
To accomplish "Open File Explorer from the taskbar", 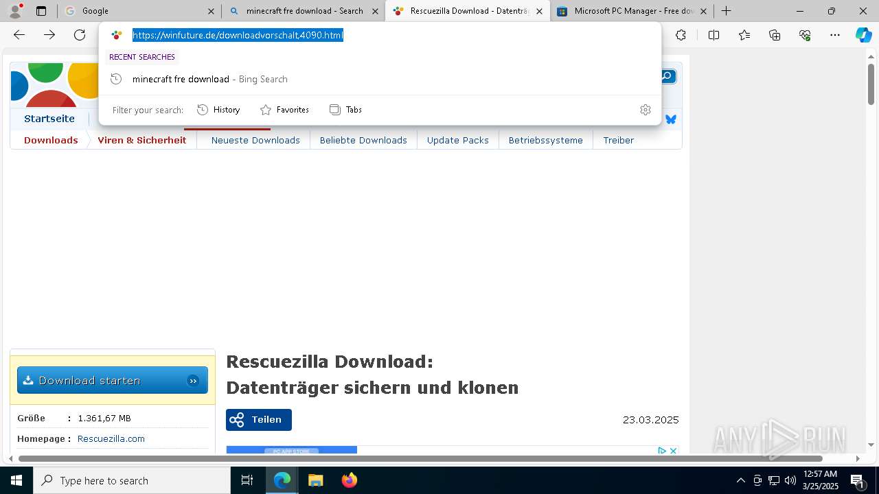I will [315, 480].
